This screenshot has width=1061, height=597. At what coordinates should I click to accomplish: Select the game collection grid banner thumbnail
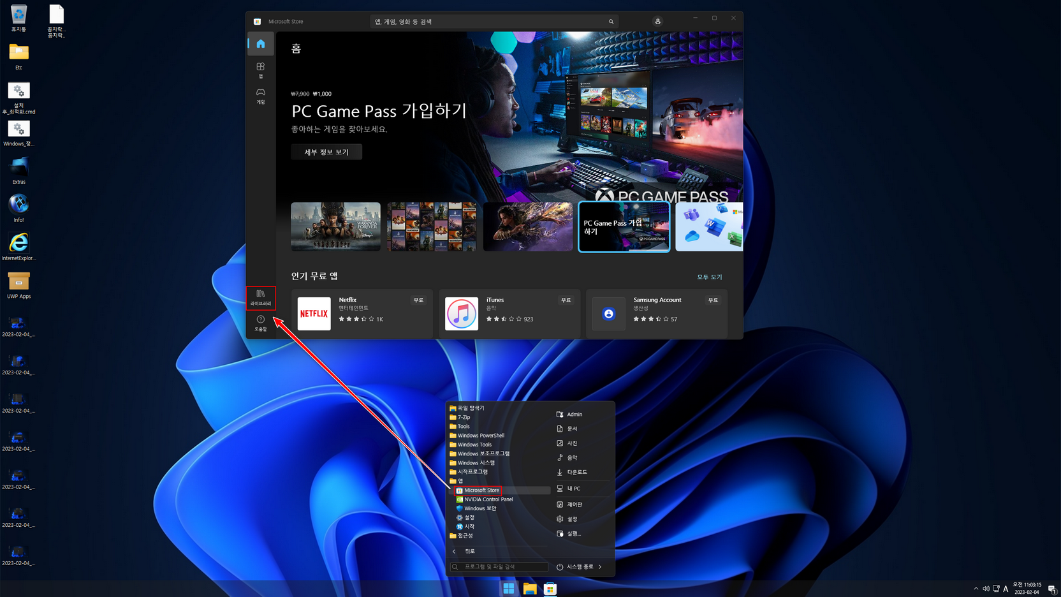432,226
